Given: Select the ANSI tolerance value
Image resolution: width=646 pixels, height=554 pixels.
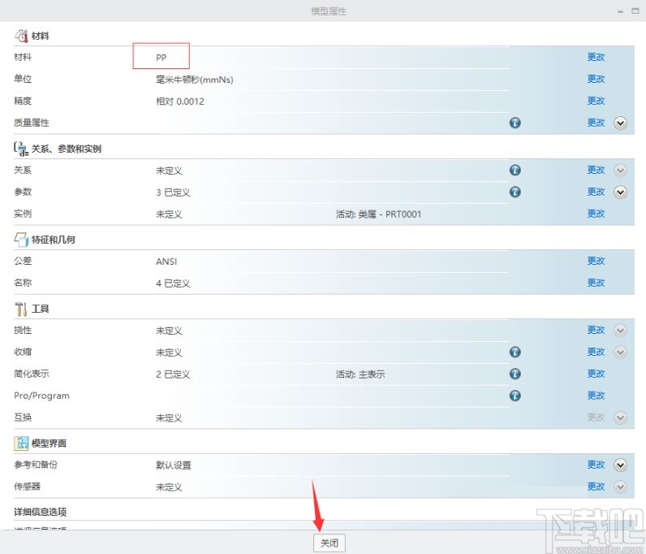Looking at the screenshot, I should 166,262.
